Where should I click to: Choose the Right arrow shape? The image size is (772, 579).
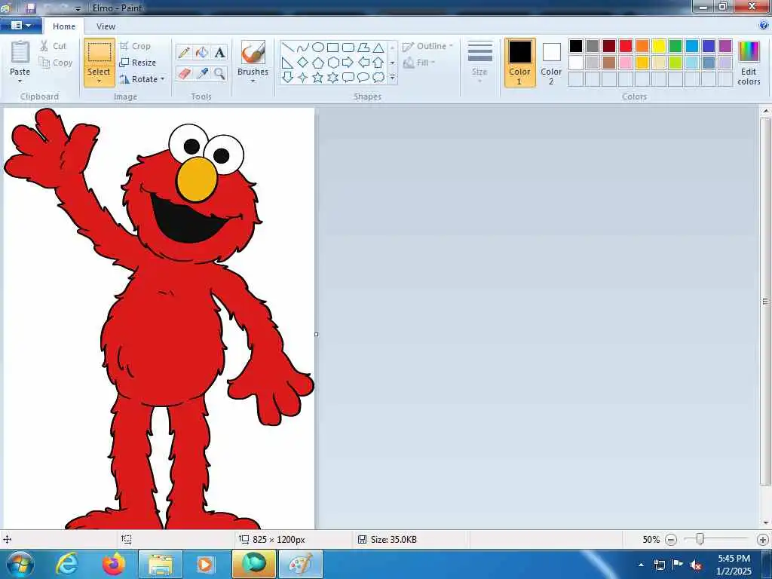(348, 63)
